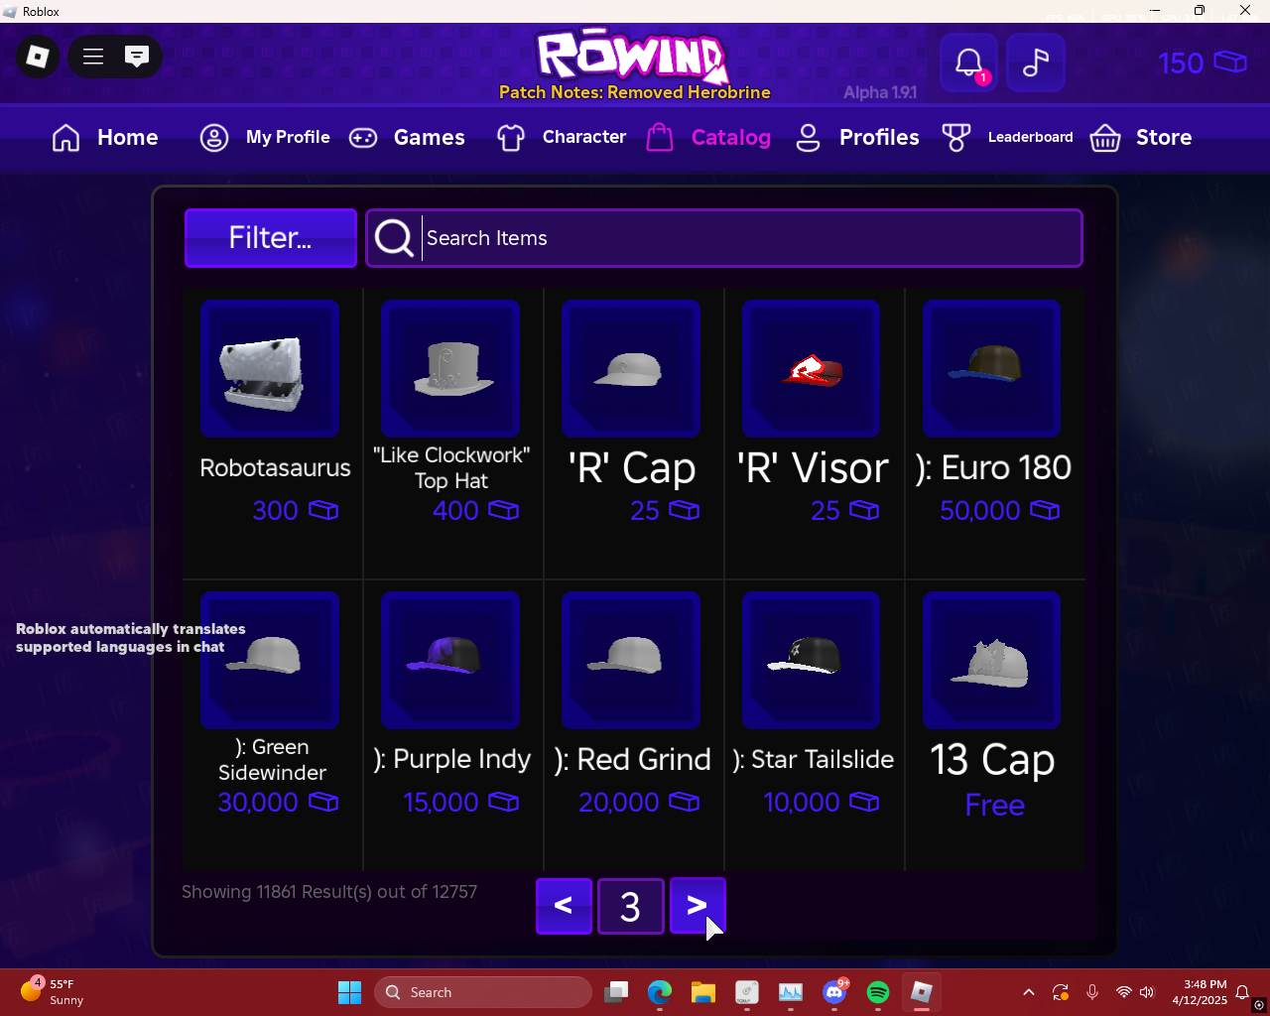Screen dimensions: 1270x1016
Task: View the Leaderboard tab
Action: [x=1007, y=137]
